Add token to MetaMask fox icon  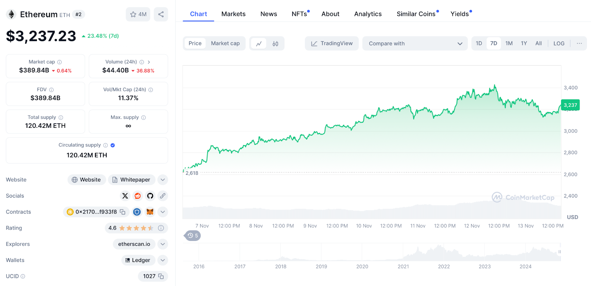(x=150, y=212)
